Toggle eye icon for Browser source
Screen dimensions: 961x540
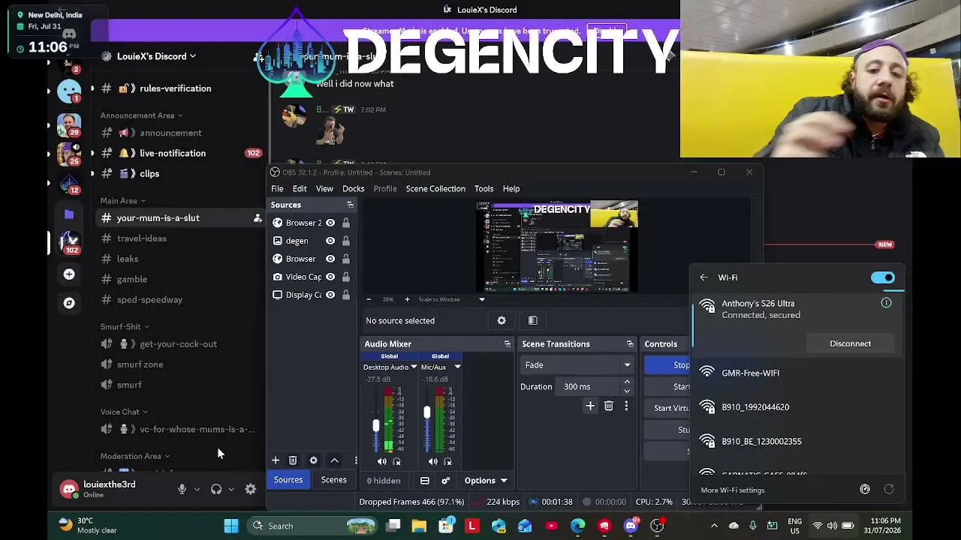pyautogui.click(x=330, y=259)
